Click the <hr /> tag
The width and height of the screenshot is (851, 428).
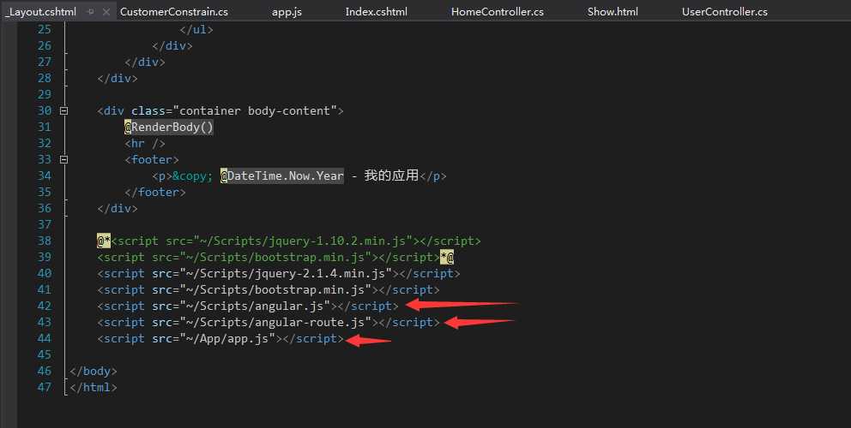point(145,143)
